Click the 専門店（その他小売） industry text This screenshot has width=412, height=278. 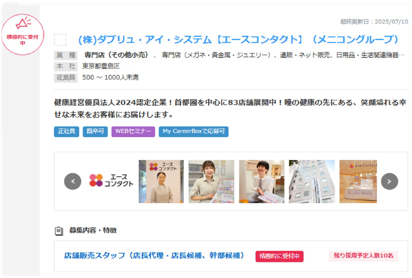point(116,55)
